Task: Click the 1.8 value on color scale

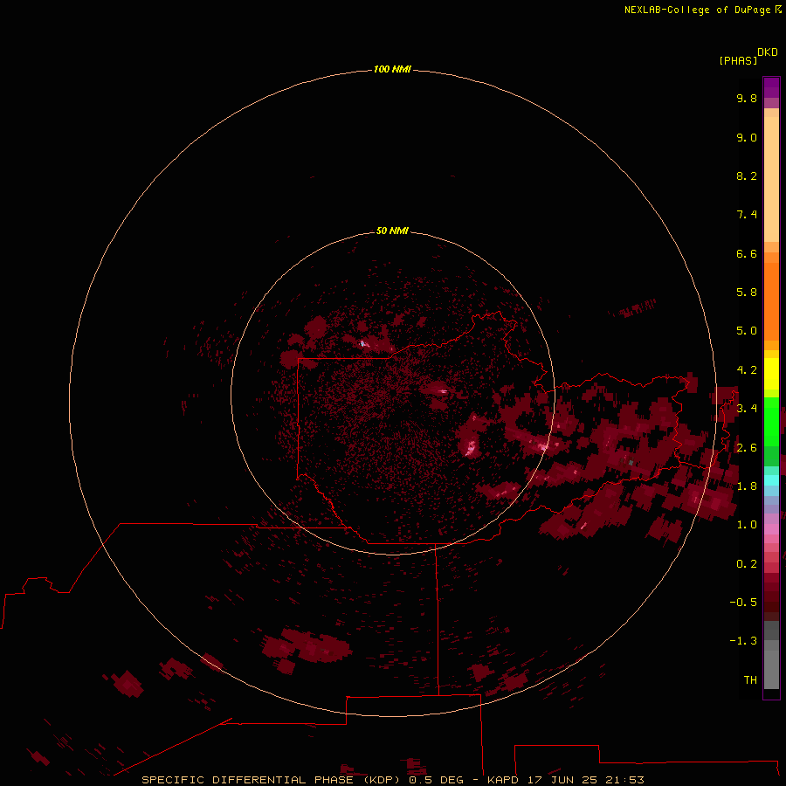Action: click(747, 486)
